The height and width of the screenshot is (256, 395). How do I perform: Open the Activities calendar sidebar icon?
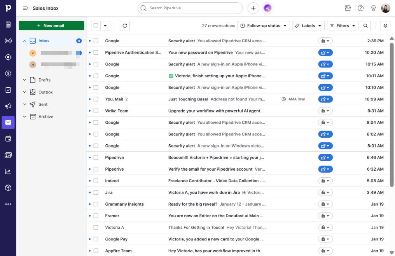[x=8, y=139]
